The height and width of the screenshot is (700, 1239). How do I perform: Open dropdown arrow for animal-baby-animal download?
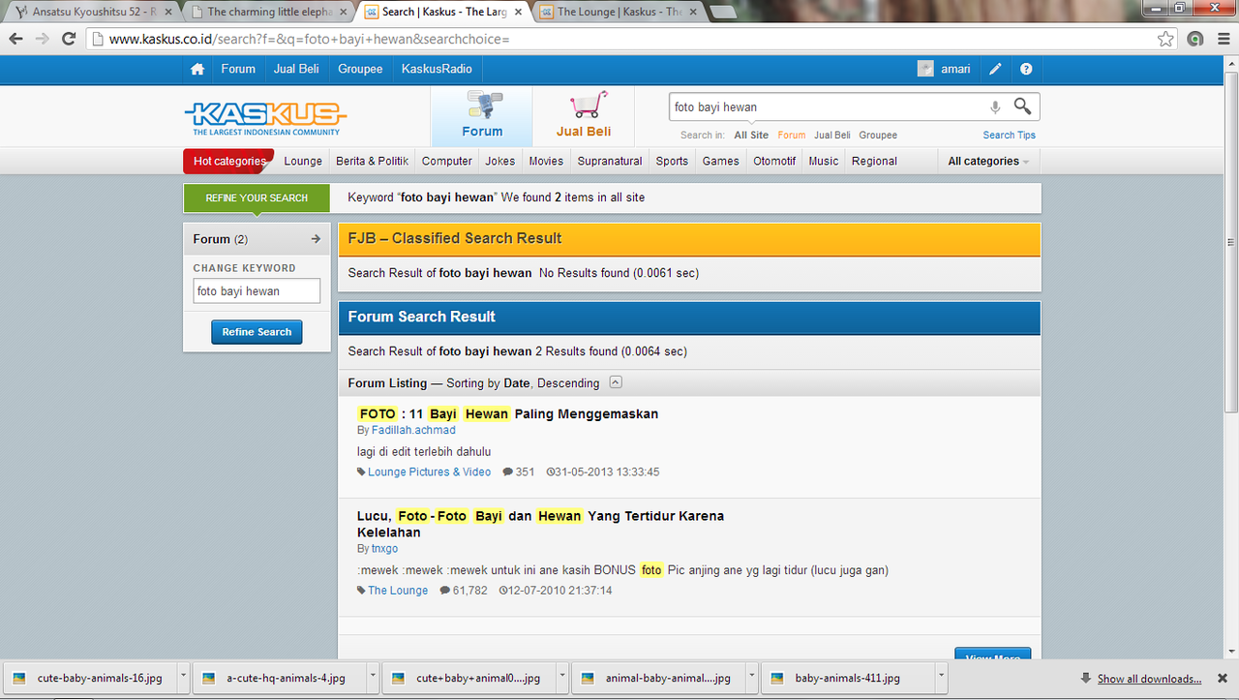(x=752, y=678)
